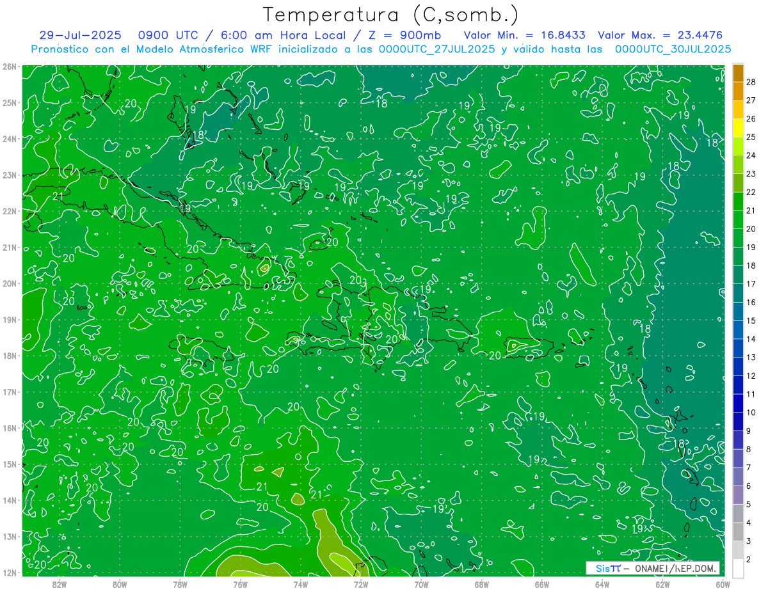Click the color scale label '14'

pyautogui.click(x=751, y=339)
